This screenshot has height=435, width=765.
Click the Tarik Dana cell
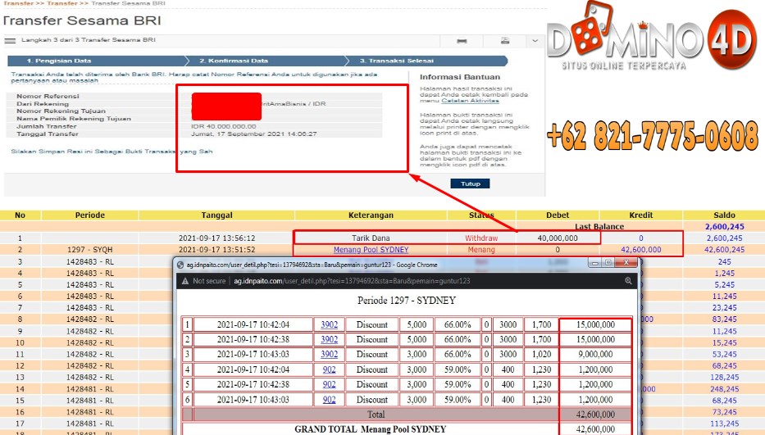coord(371,238)
